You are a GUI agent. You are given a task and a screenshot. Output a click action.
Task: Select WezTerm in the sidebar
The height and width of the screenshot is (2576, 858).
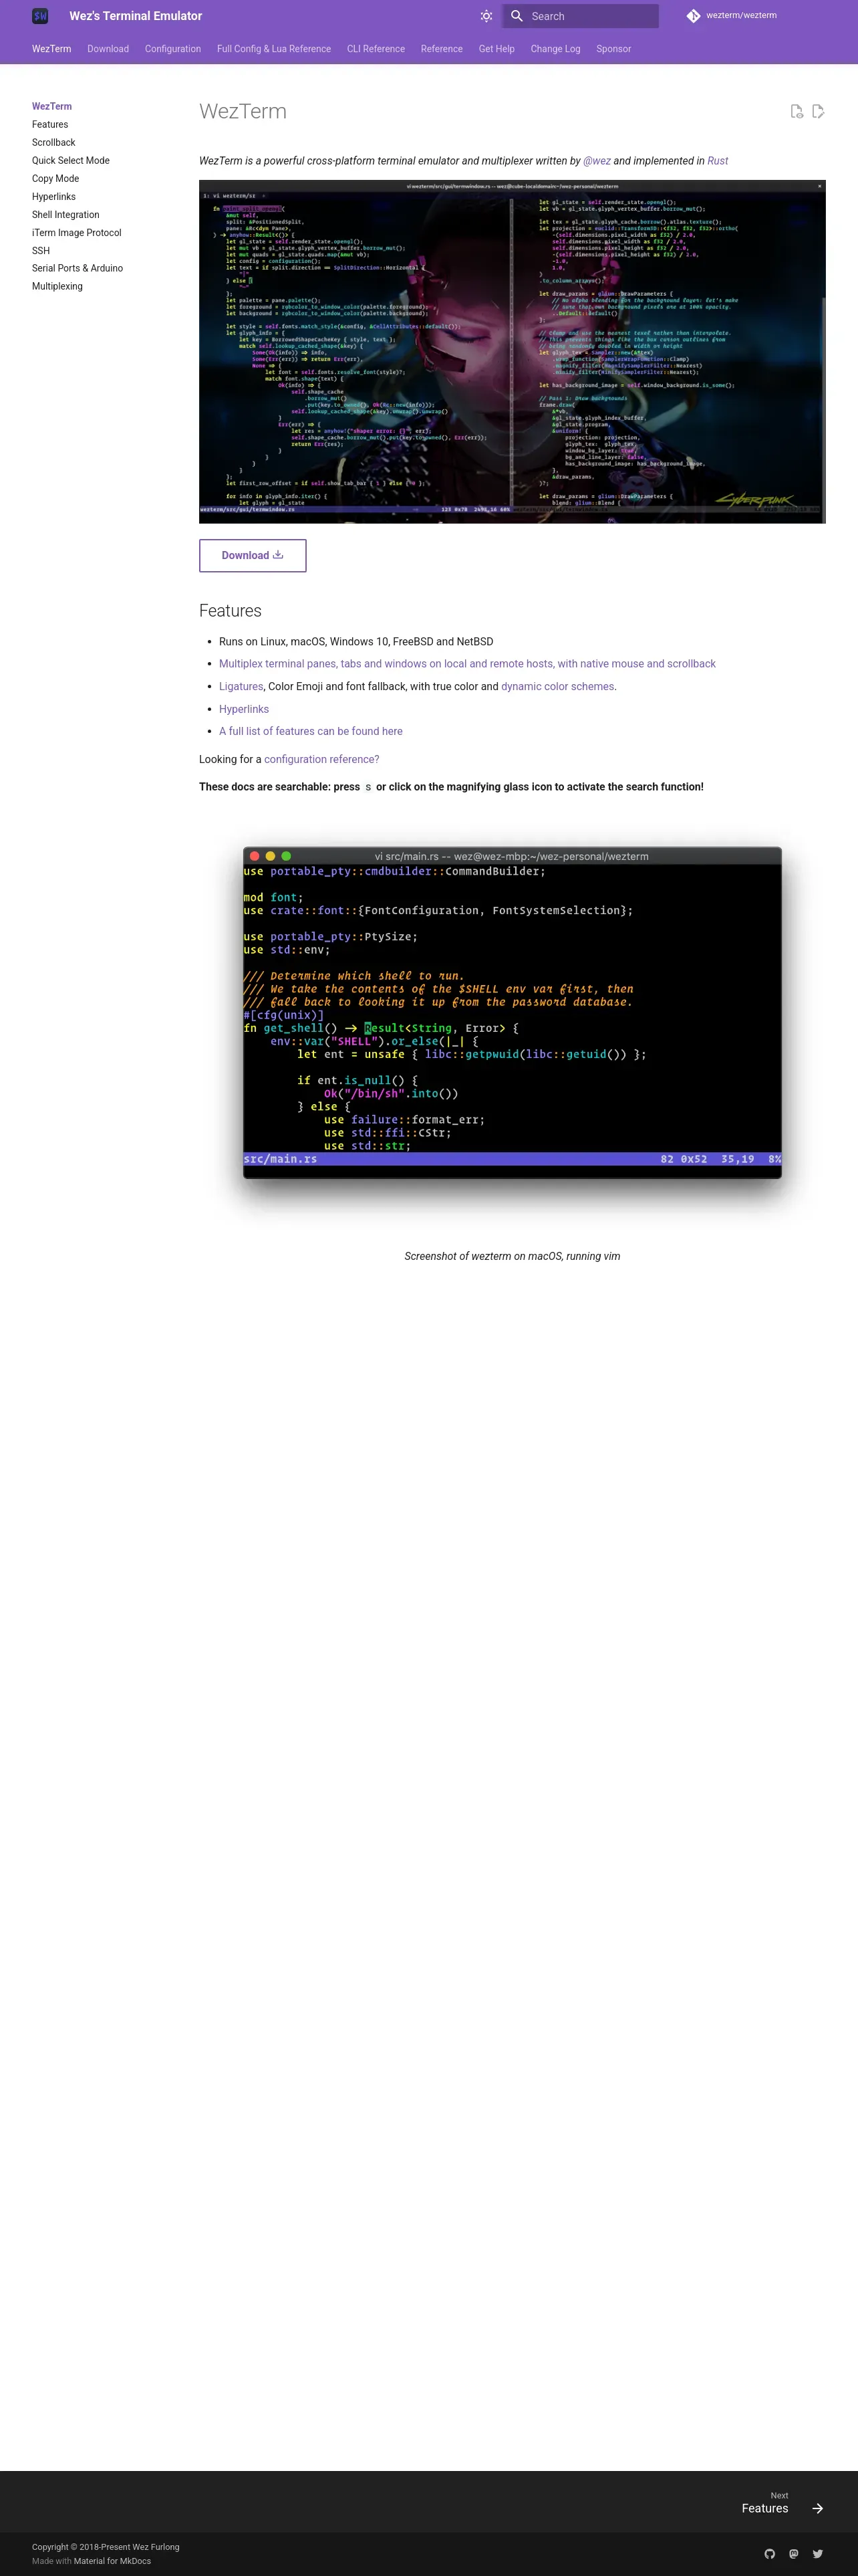52,106
